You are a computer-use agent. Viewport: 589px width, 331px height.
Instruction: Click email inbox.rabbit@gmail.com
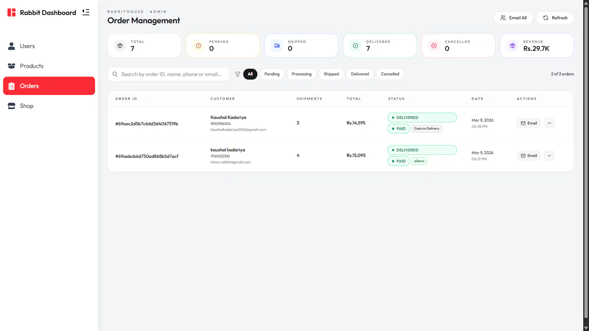click(230, 162)
